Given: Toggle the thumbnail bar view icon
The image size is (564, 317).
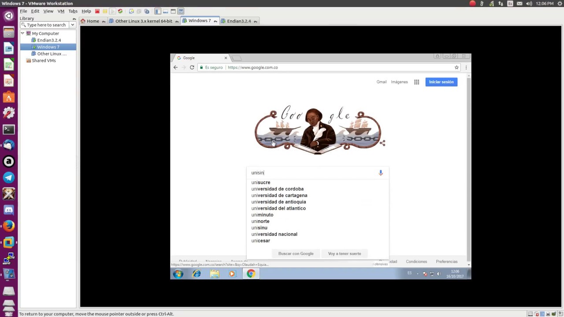Looking at the screenshot, I should pos(165,11).
